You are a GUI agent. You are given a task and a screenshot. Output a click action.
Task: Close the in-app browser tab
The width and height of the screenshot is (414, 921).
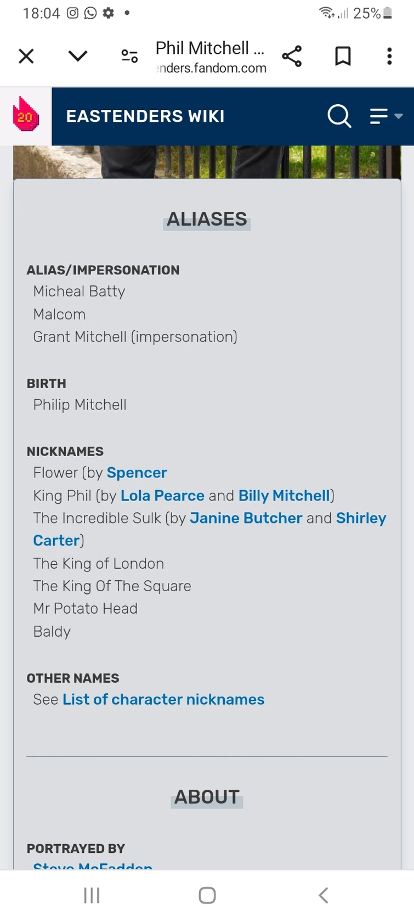click(26, 56)
